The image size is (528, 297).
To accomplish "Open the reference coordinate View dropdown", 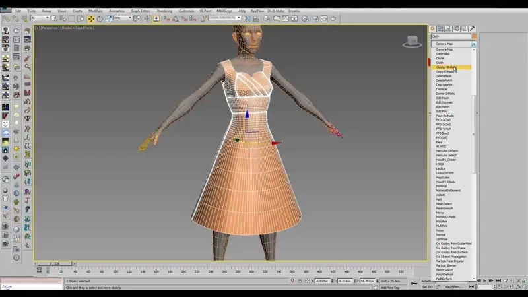I will [123, 18].
